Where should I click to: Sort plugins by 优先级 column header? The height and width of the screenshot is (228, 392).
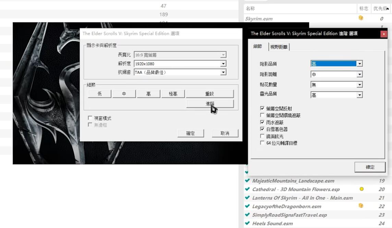pos(381,9)
